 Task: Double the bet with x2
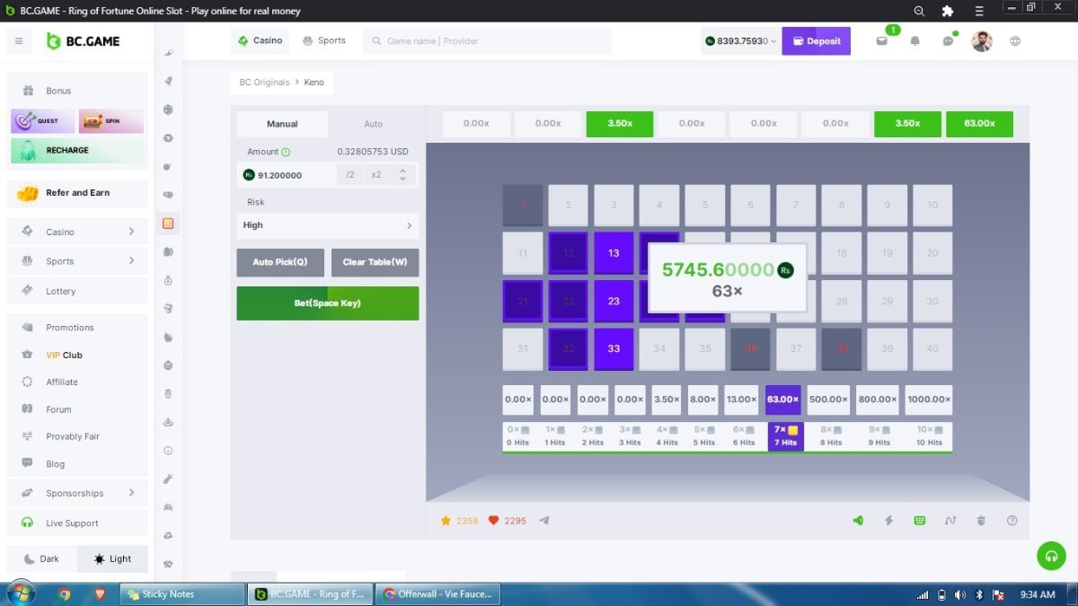pyautogui.click(x=376, y=175)
